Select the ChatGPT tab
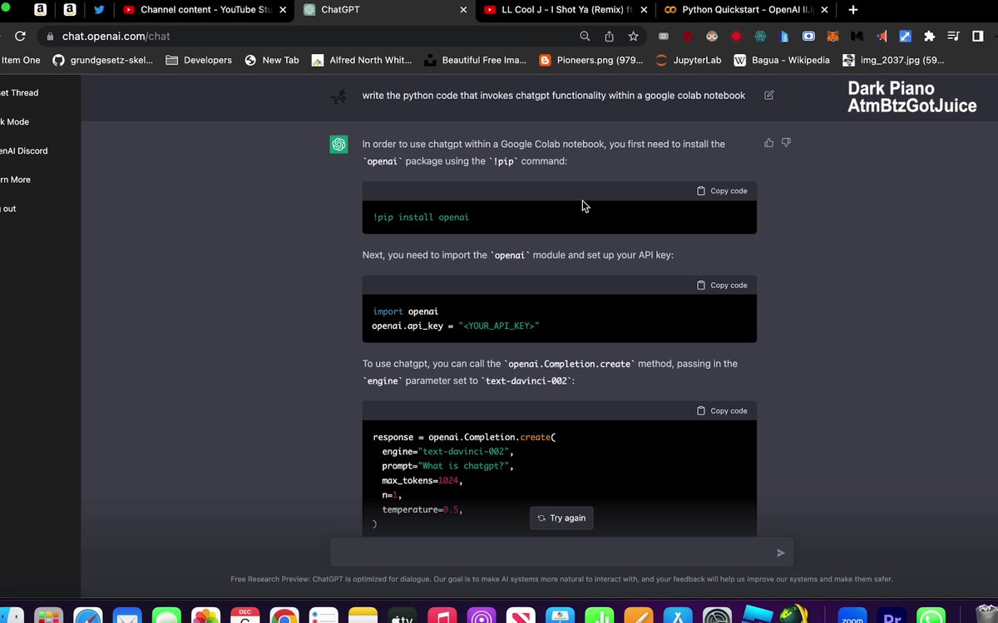Screen dimensions: 998x623 (x=384, y=10)
